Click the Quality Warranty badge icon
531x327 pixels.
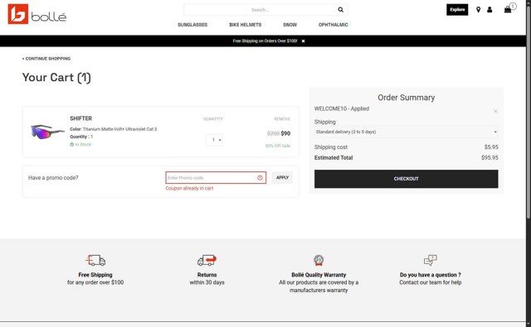319,260
